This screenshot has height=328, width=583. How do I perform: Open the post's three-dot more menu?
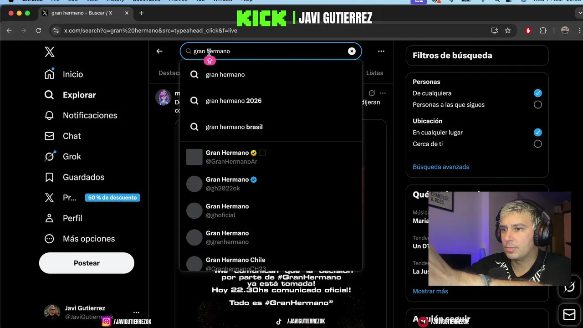383,93
